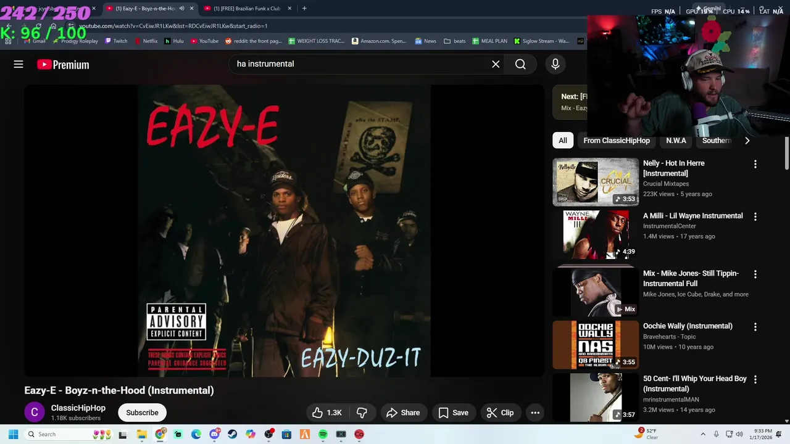
Task: Open ClassicHipHop channel name link
Action: tap(78, 408)
